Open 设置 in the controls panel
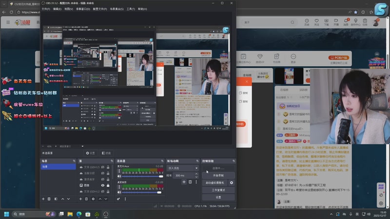The image size is (390, 219). (x=218, y=197)
